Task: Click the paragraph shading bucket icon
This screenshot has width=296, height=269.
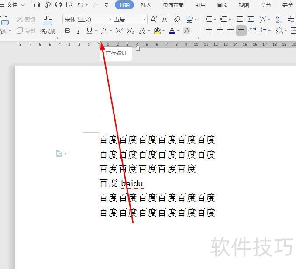Action: click(x=279, y=31)
